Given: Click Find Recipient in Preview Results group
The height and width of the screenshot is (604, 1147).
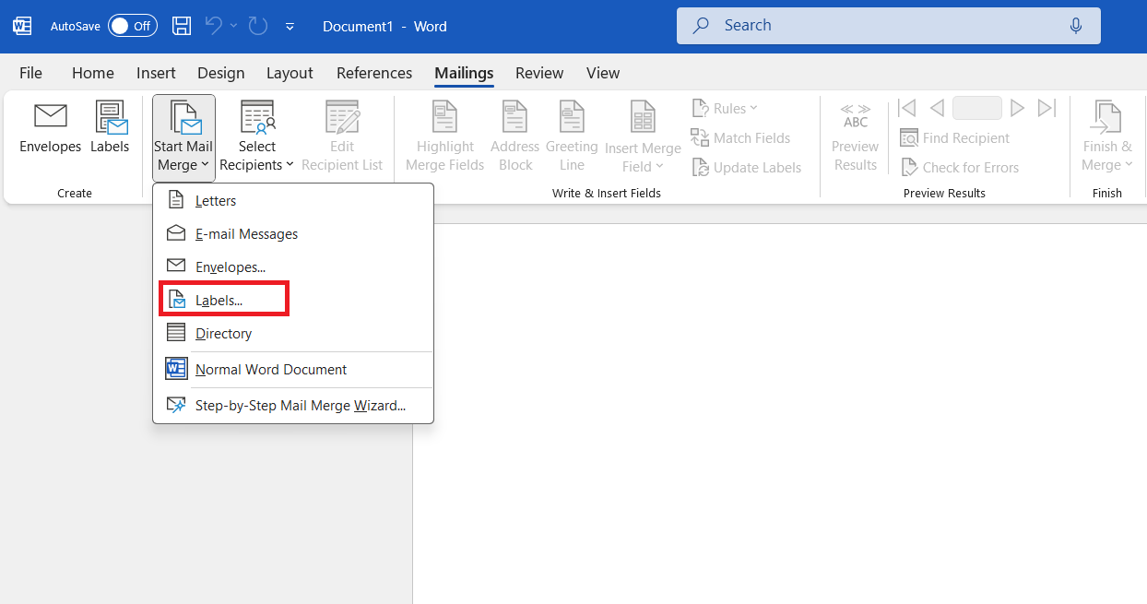Looking at the screenshot, I should [x=954, y=138].
